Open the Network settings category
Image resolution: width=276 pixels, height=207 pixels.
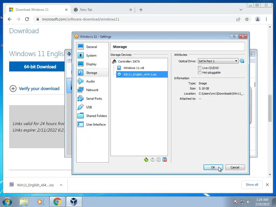(x=93, y=90)
